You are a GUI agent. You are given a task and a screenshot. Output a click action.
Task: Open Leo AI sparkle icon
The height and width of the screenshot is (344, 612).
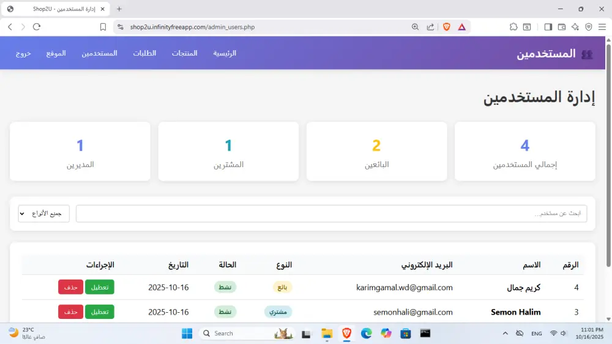point(575,27)
